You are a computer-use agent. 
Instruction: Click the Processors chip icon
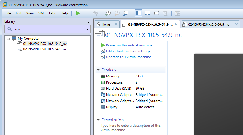point(103,82)
